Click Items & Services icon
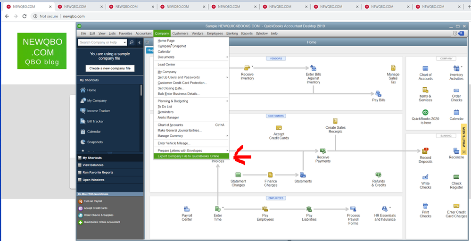471x241 pixels. (x=425, y=90)
